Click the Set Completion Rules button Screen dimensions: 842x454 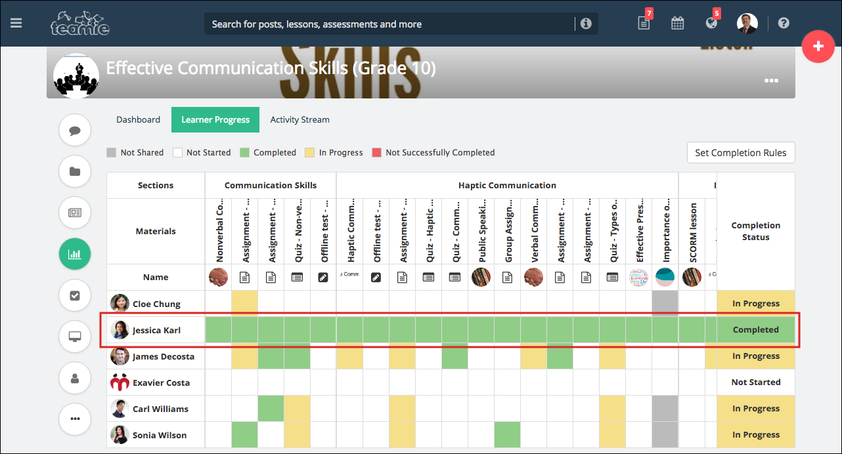coord(741,152)
